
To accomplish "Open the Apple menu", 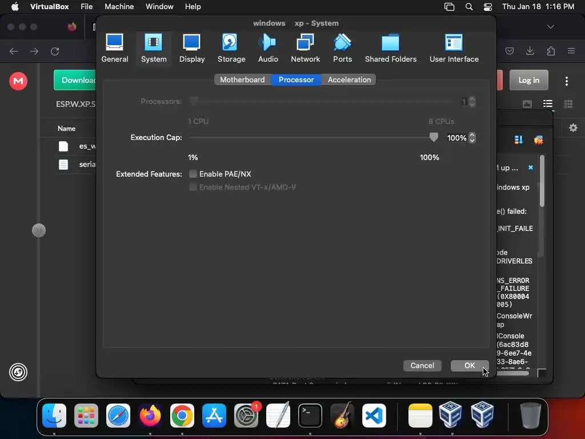I will [15, 7].
